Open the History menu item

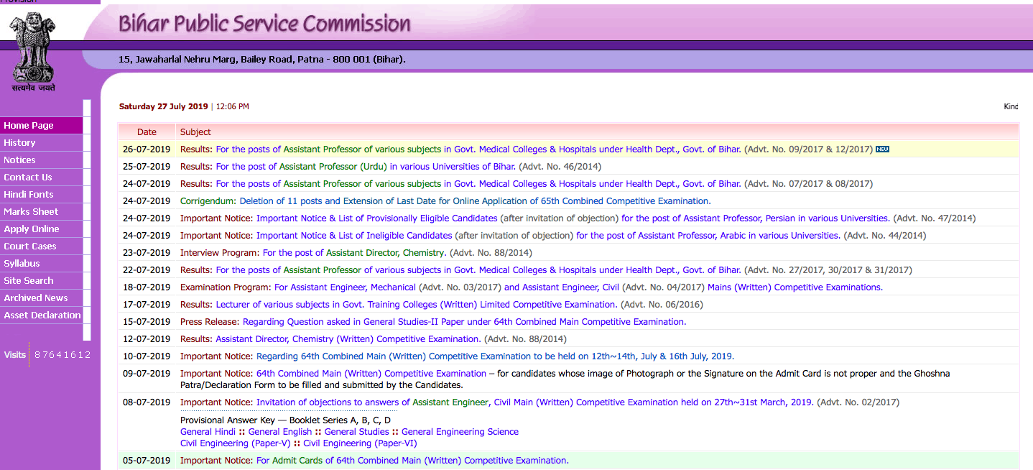pyautogui.click(x=19, y=143)
